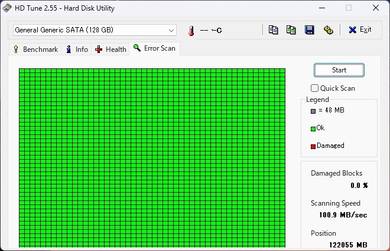Maximize the HD Tune window

[349, 8]
